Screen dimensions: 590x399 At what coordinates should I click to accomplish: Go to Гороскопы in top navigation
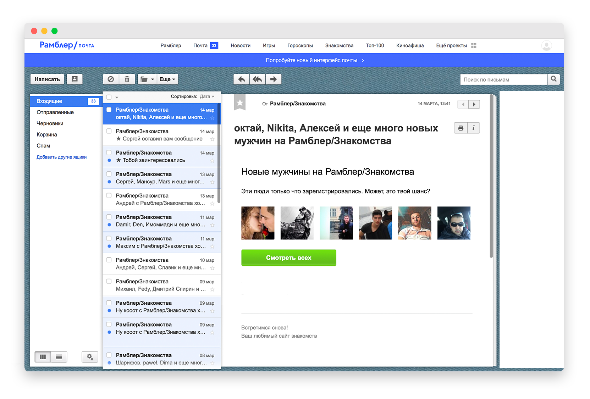pos(300,45)
